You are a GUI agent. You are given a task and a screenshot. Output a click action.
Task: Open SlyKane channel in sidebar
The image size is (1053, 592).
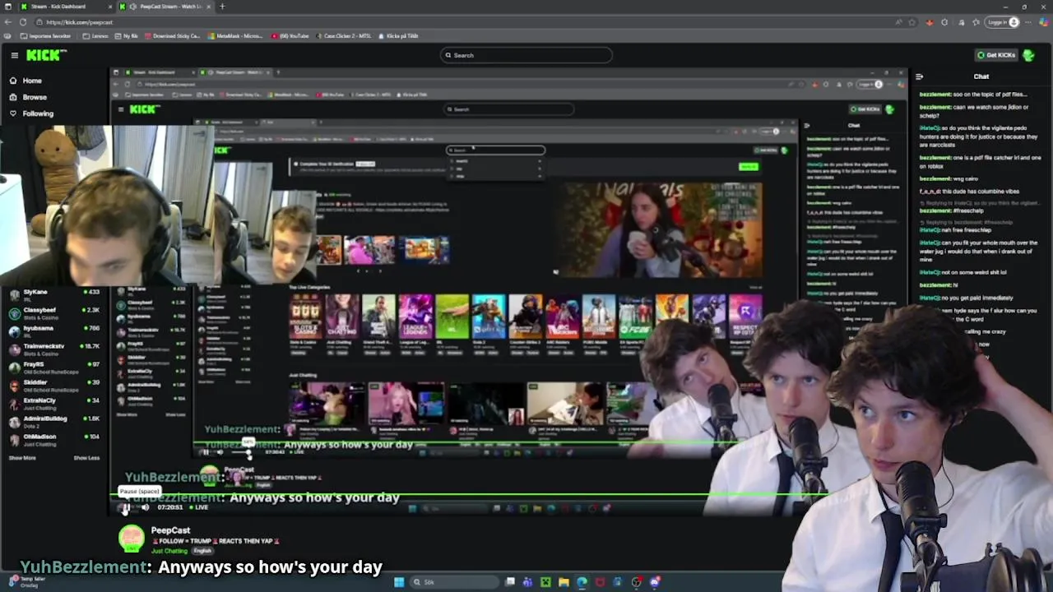point(54,294)
